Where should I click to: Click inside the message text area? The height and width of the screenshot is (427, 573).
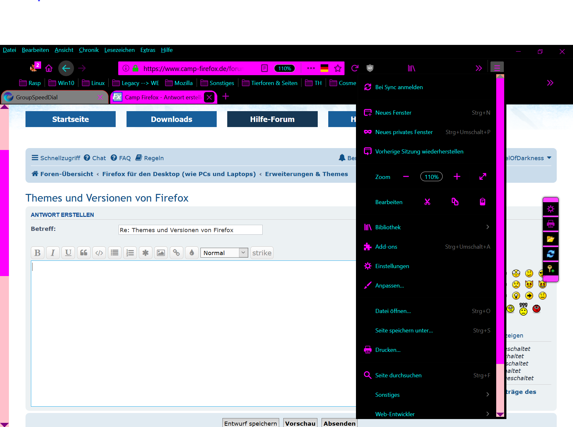[193, 333]
